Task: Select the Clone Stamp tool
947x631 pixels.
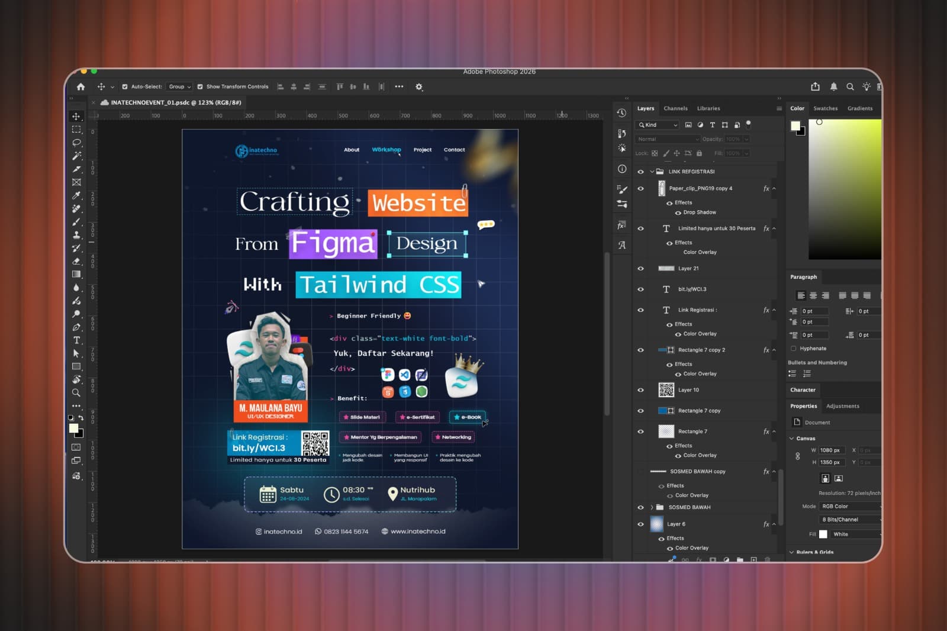Action: (76, 235)
